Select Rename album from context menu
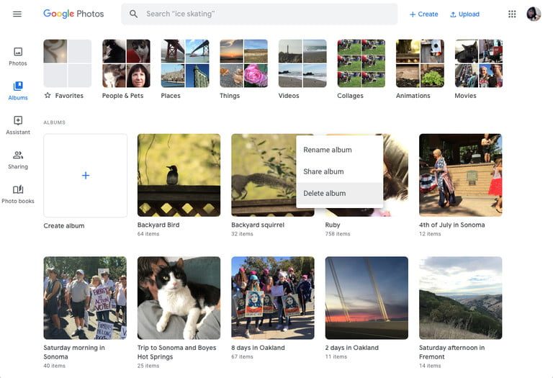 tap(328, 150)
